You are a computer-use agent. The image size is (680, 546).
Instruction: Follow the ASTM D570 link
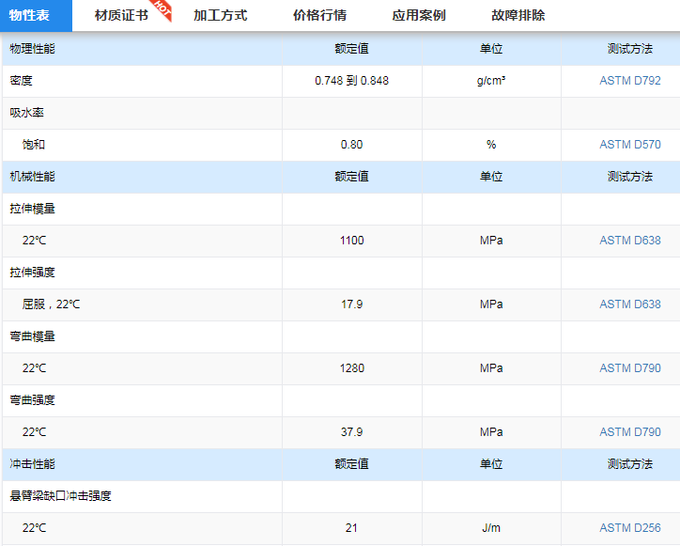(629, 145)
